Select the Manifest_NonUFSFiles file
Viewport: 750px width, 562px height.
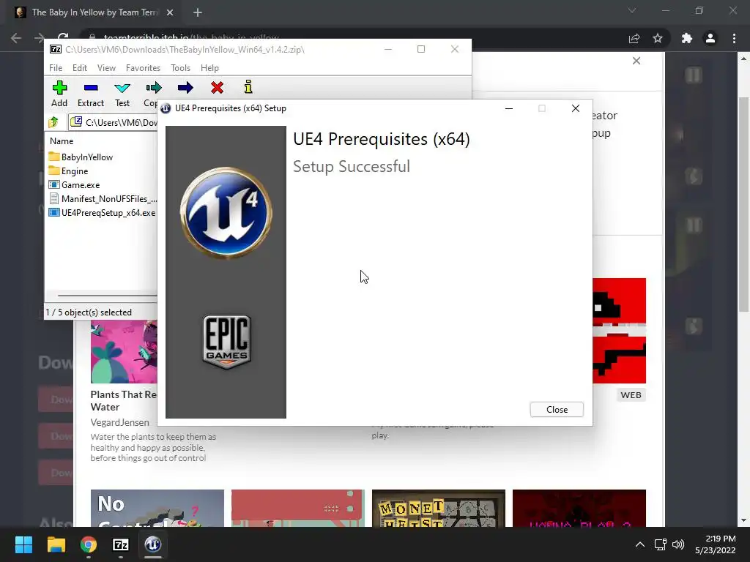pyautogui.click(x=103, y=198)
